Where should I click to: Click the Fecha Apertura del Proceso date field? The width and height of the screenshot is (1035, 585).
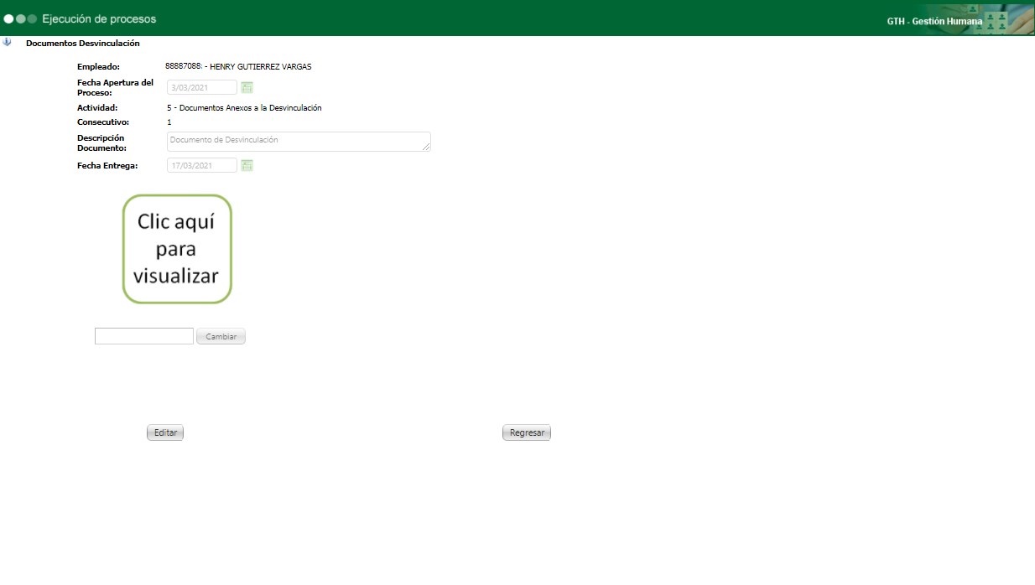[202, 87]
